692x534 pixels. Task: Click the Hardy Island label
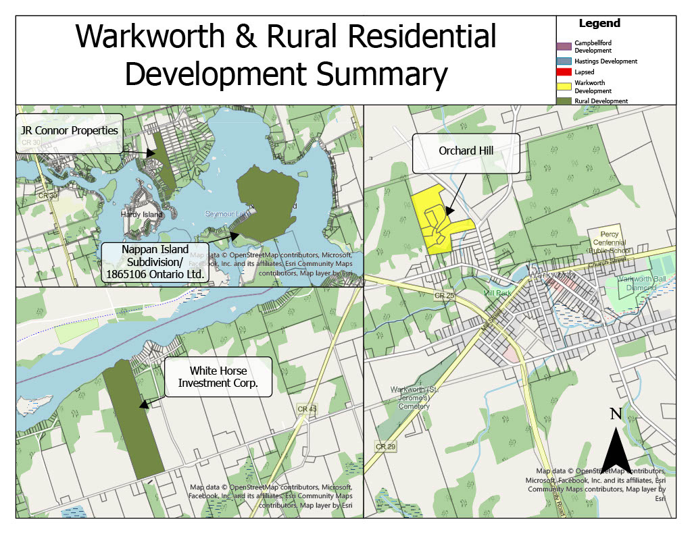point(142,214)
